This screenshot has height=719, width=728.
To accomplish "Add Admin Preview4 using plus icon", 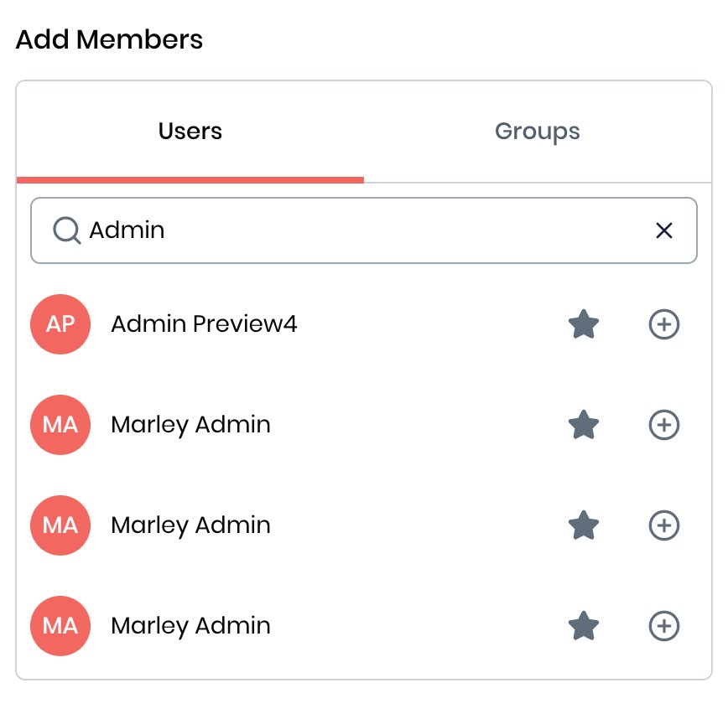I will click(664, 324).
